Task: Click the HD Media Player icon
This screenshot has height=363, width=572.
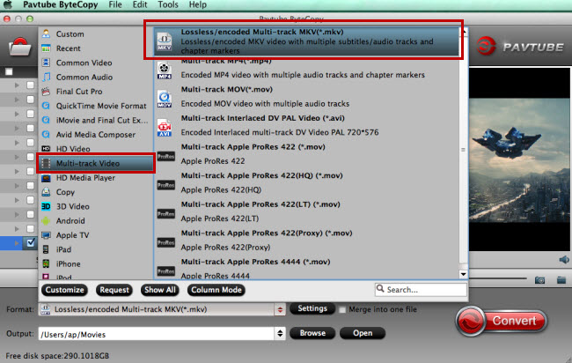Action: [46, 178]
